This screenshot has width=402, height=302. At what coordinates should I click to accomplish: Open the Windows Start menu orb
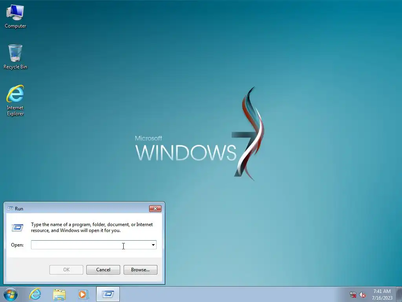[11, 294]
